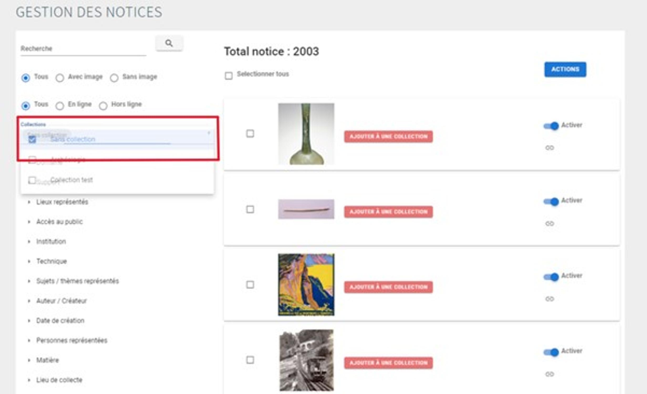This screenshot has height=394, width=647.
Task: Check the Selectionner tous checkbox
Action: tap(229, 76)
